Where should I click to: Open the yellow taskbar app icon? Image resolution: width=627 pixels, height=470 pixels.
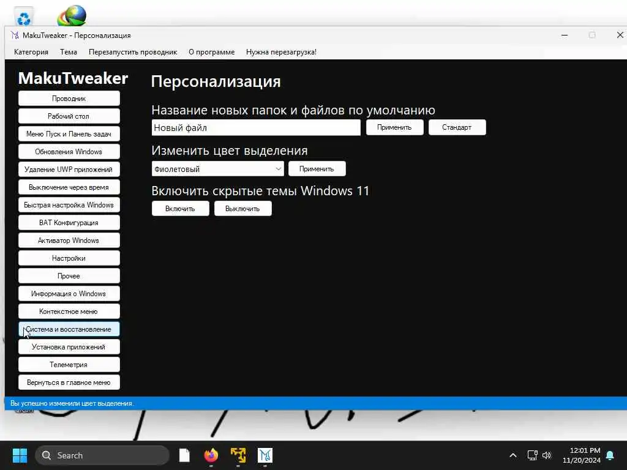[238, 455]
